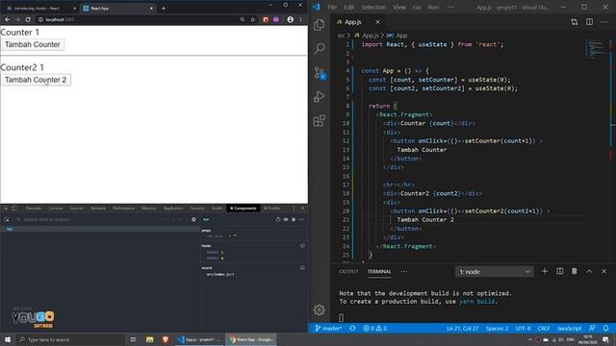Select the JavaScript language mode
The image size is (616, 346).
(x=569, y=328)
